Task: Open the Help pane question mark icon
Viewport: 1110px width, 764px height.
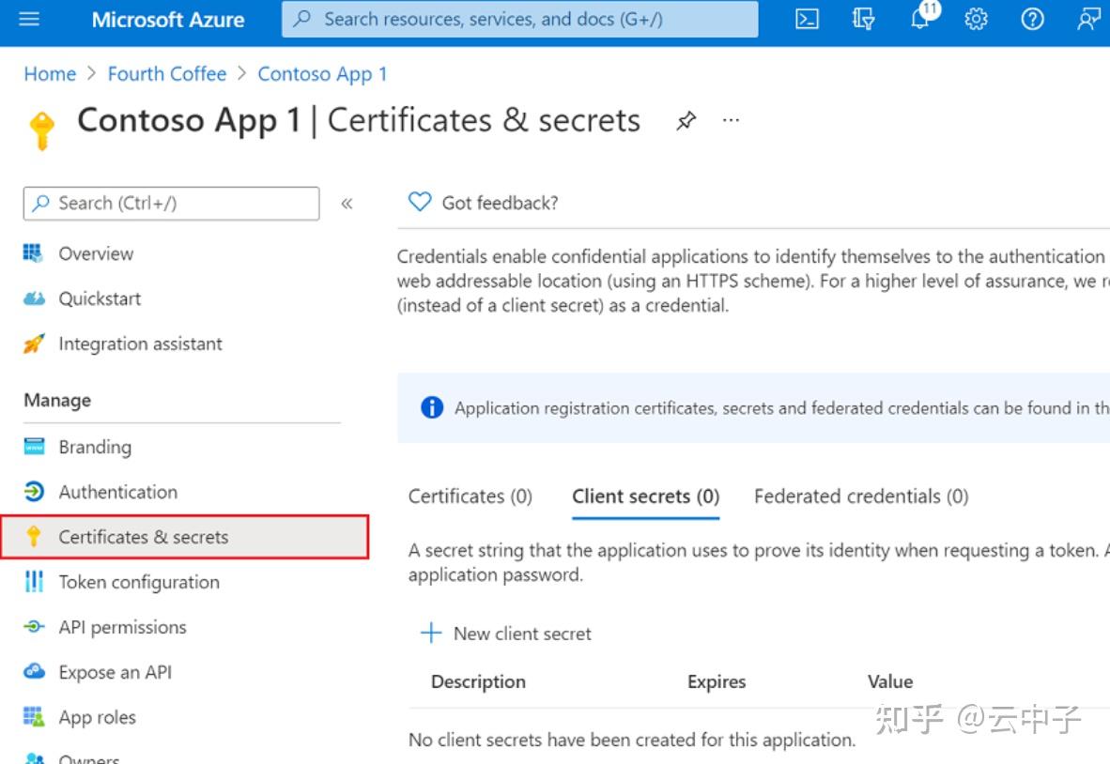Action: [1032, 19]
